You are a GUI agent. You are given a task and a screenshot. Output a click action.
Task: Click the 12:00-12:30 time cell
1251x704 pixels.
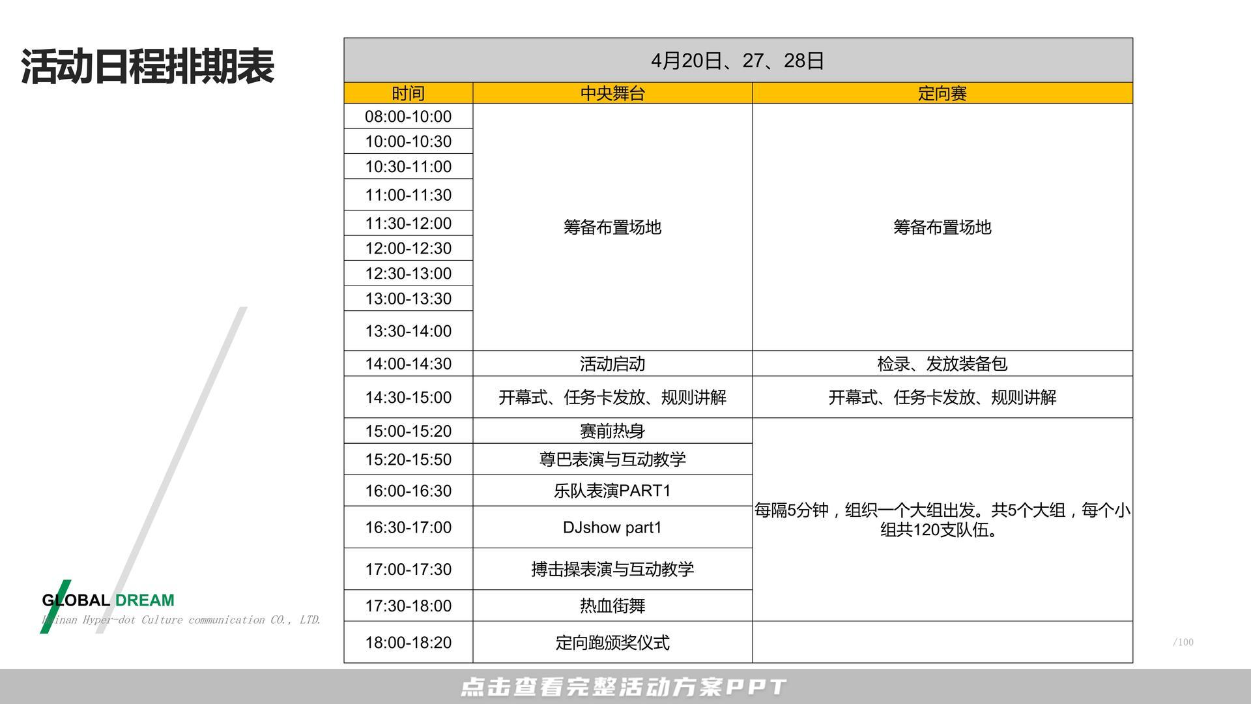[x=409, y=248]
